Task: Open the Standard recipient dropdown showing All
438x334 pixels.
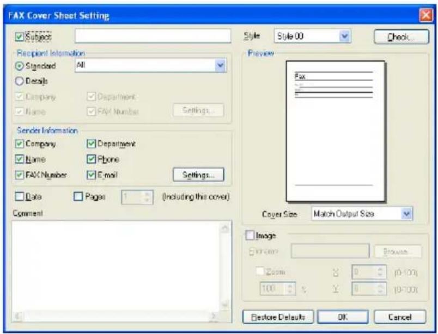Action: click(x=150, y=65)
